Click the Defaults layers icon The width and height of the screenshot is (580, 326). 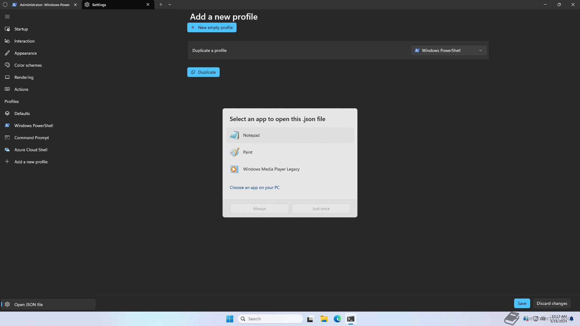click(x=7, y=113)
